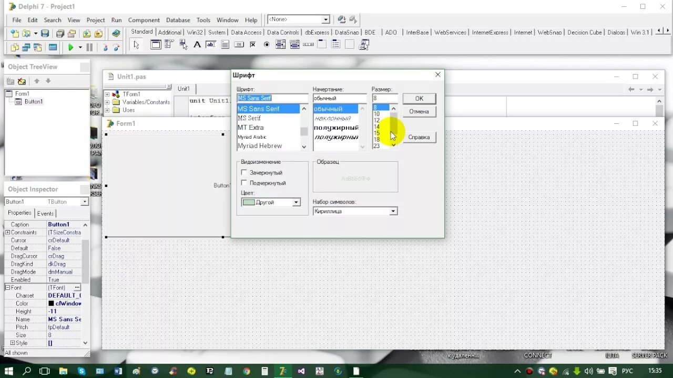
Task: Click Delete icon in Object TreeView toolbar
Action: (22, 81)
